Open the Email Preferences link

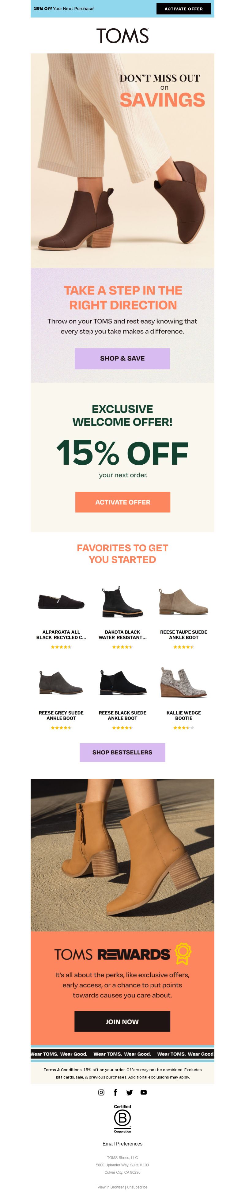coord(123,1144)
